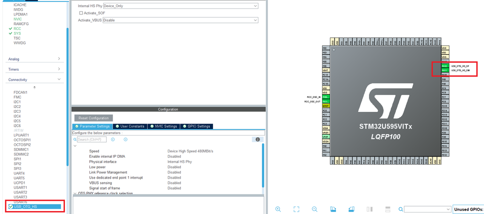Zoom in on the pinout view

(x=278, y=209)
